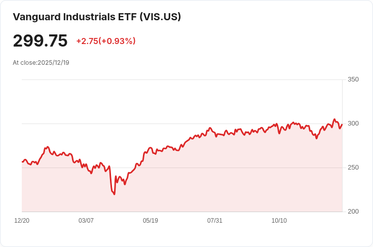Click the right endpoint of the price line
The image size is (373, 247).
(342, 125)
